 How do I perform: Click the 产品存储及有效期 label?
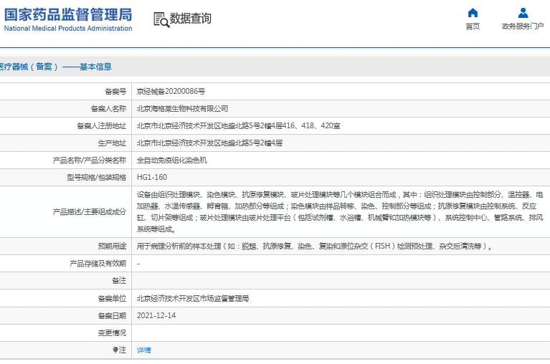(98, 264)
